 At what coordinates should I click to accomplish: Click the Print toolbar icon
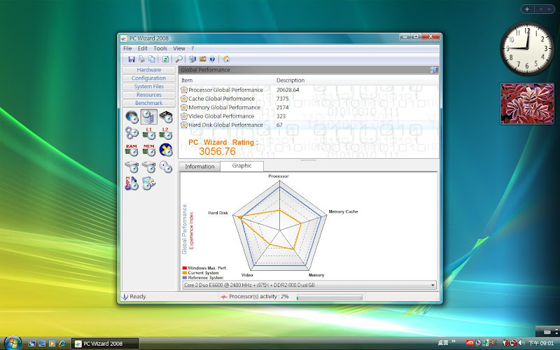tap(141, 59)
